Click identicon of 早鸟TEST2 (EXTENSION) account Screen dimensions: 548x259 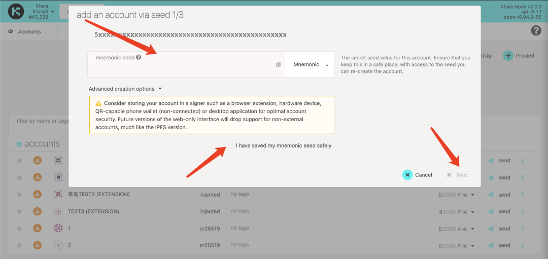58,195
